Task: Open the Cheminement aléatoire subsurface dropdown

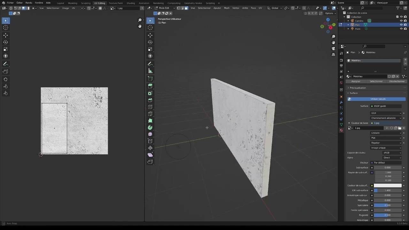Action: [386, 118]
